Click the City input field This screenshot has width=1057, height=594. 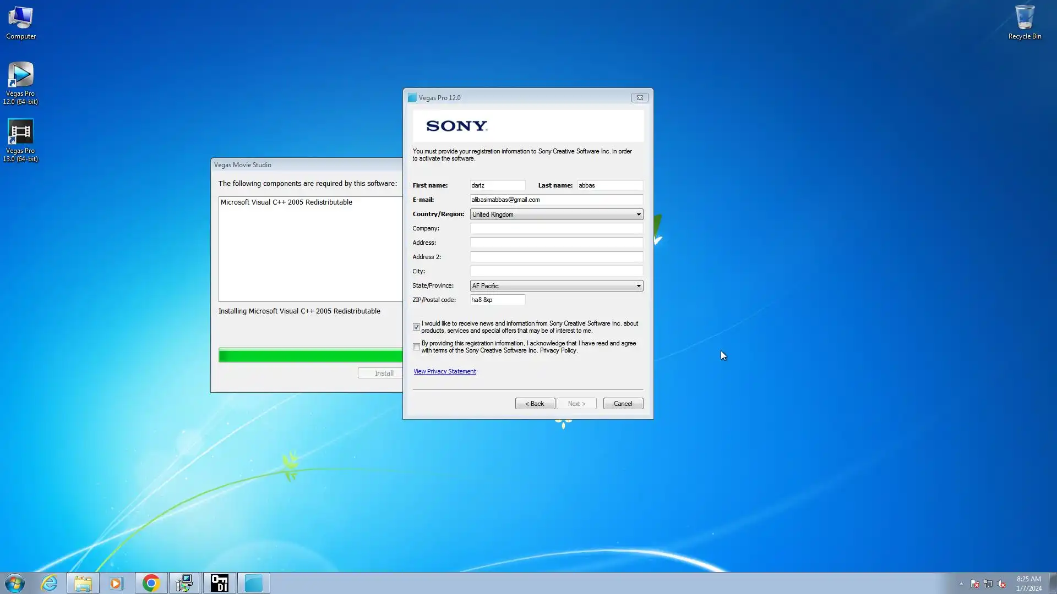(x=556, y=271)
